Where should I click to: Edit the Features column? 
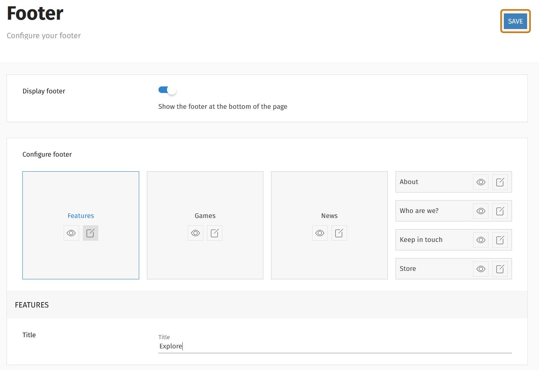[91, 233]
